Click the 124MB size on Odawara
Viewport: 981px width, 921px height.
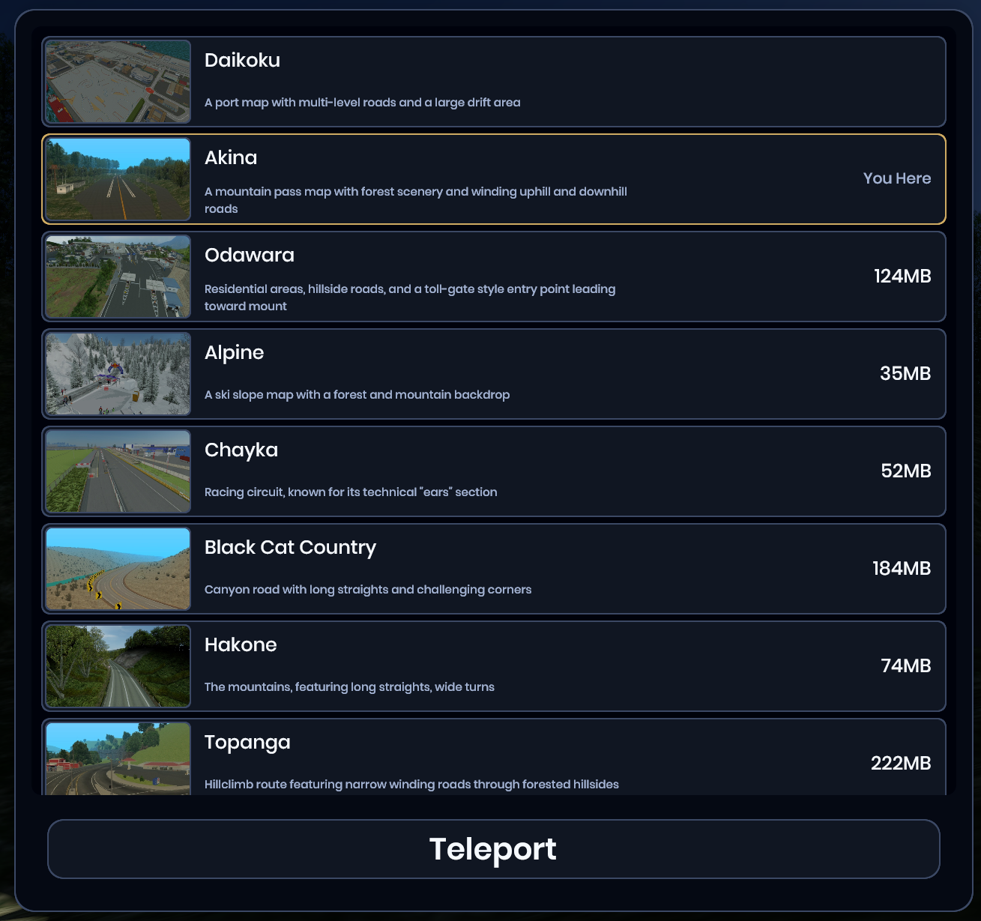pyautogui.click(x=902, y=277)
